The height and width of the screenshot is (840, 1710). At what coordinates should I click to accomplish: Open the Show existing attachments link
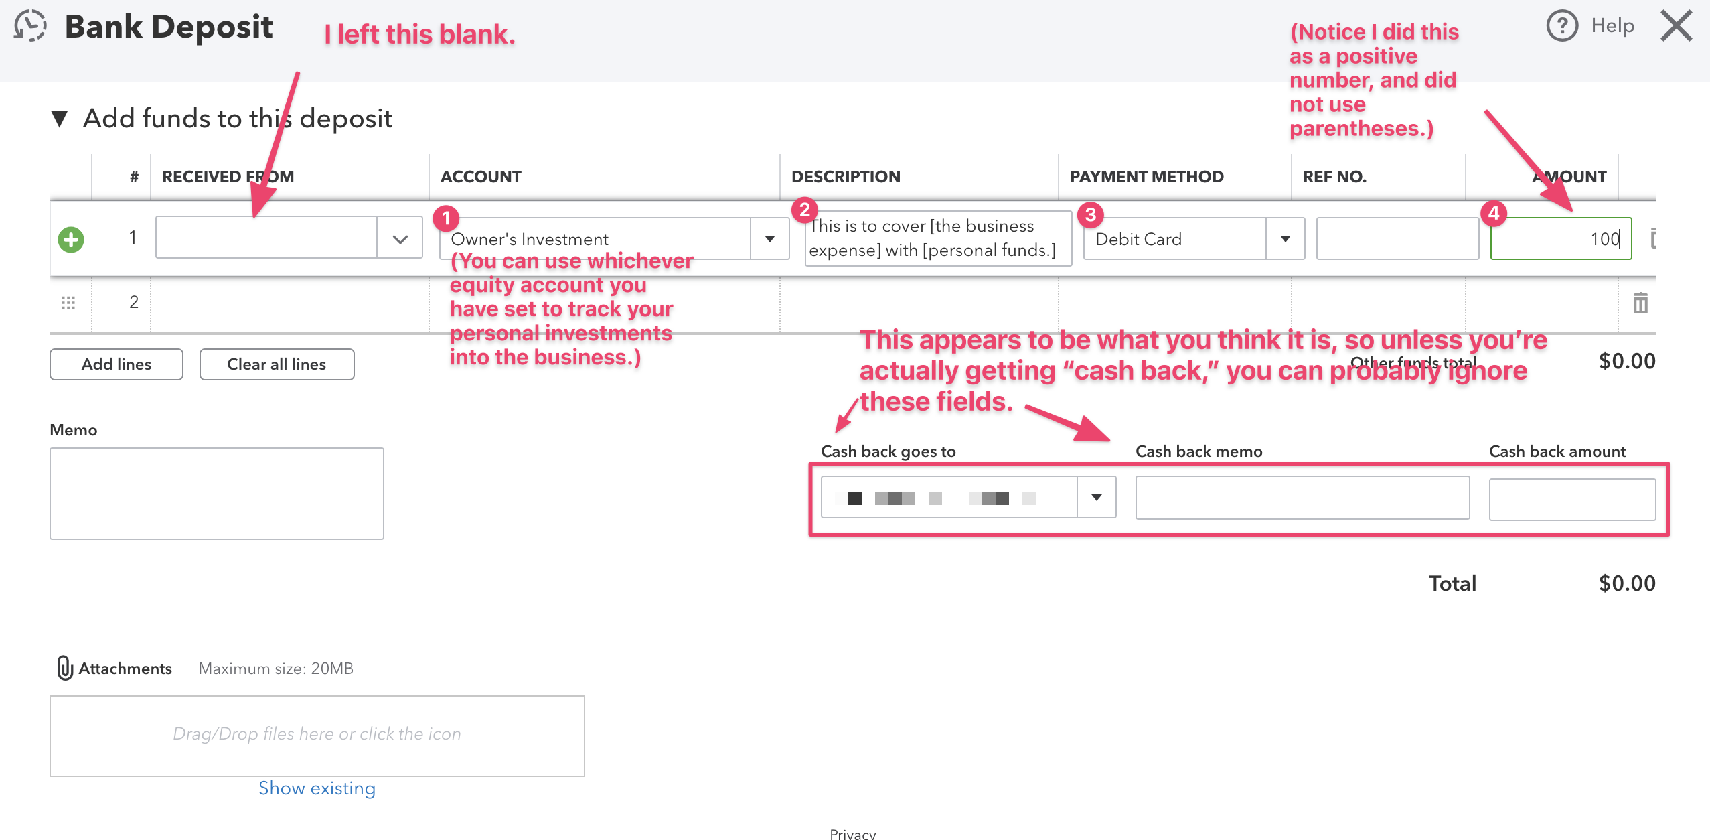317,788
